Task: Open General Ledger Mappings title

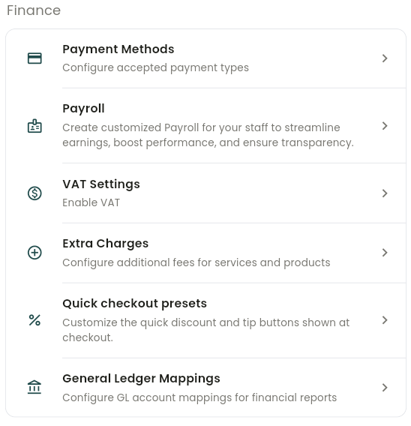Action: [x=141, y=379]
